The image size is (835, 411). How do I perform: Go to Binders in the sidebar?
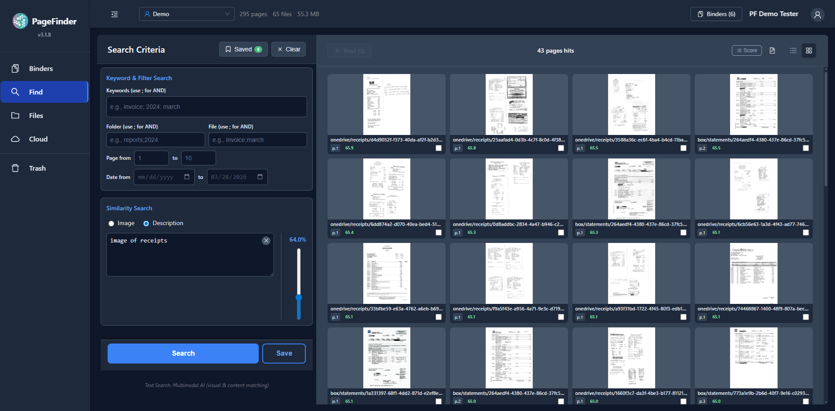tap(41, 69)
